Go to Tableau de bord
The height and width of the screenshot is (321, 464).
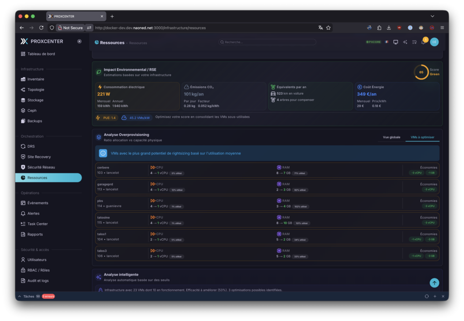(41, 54)
